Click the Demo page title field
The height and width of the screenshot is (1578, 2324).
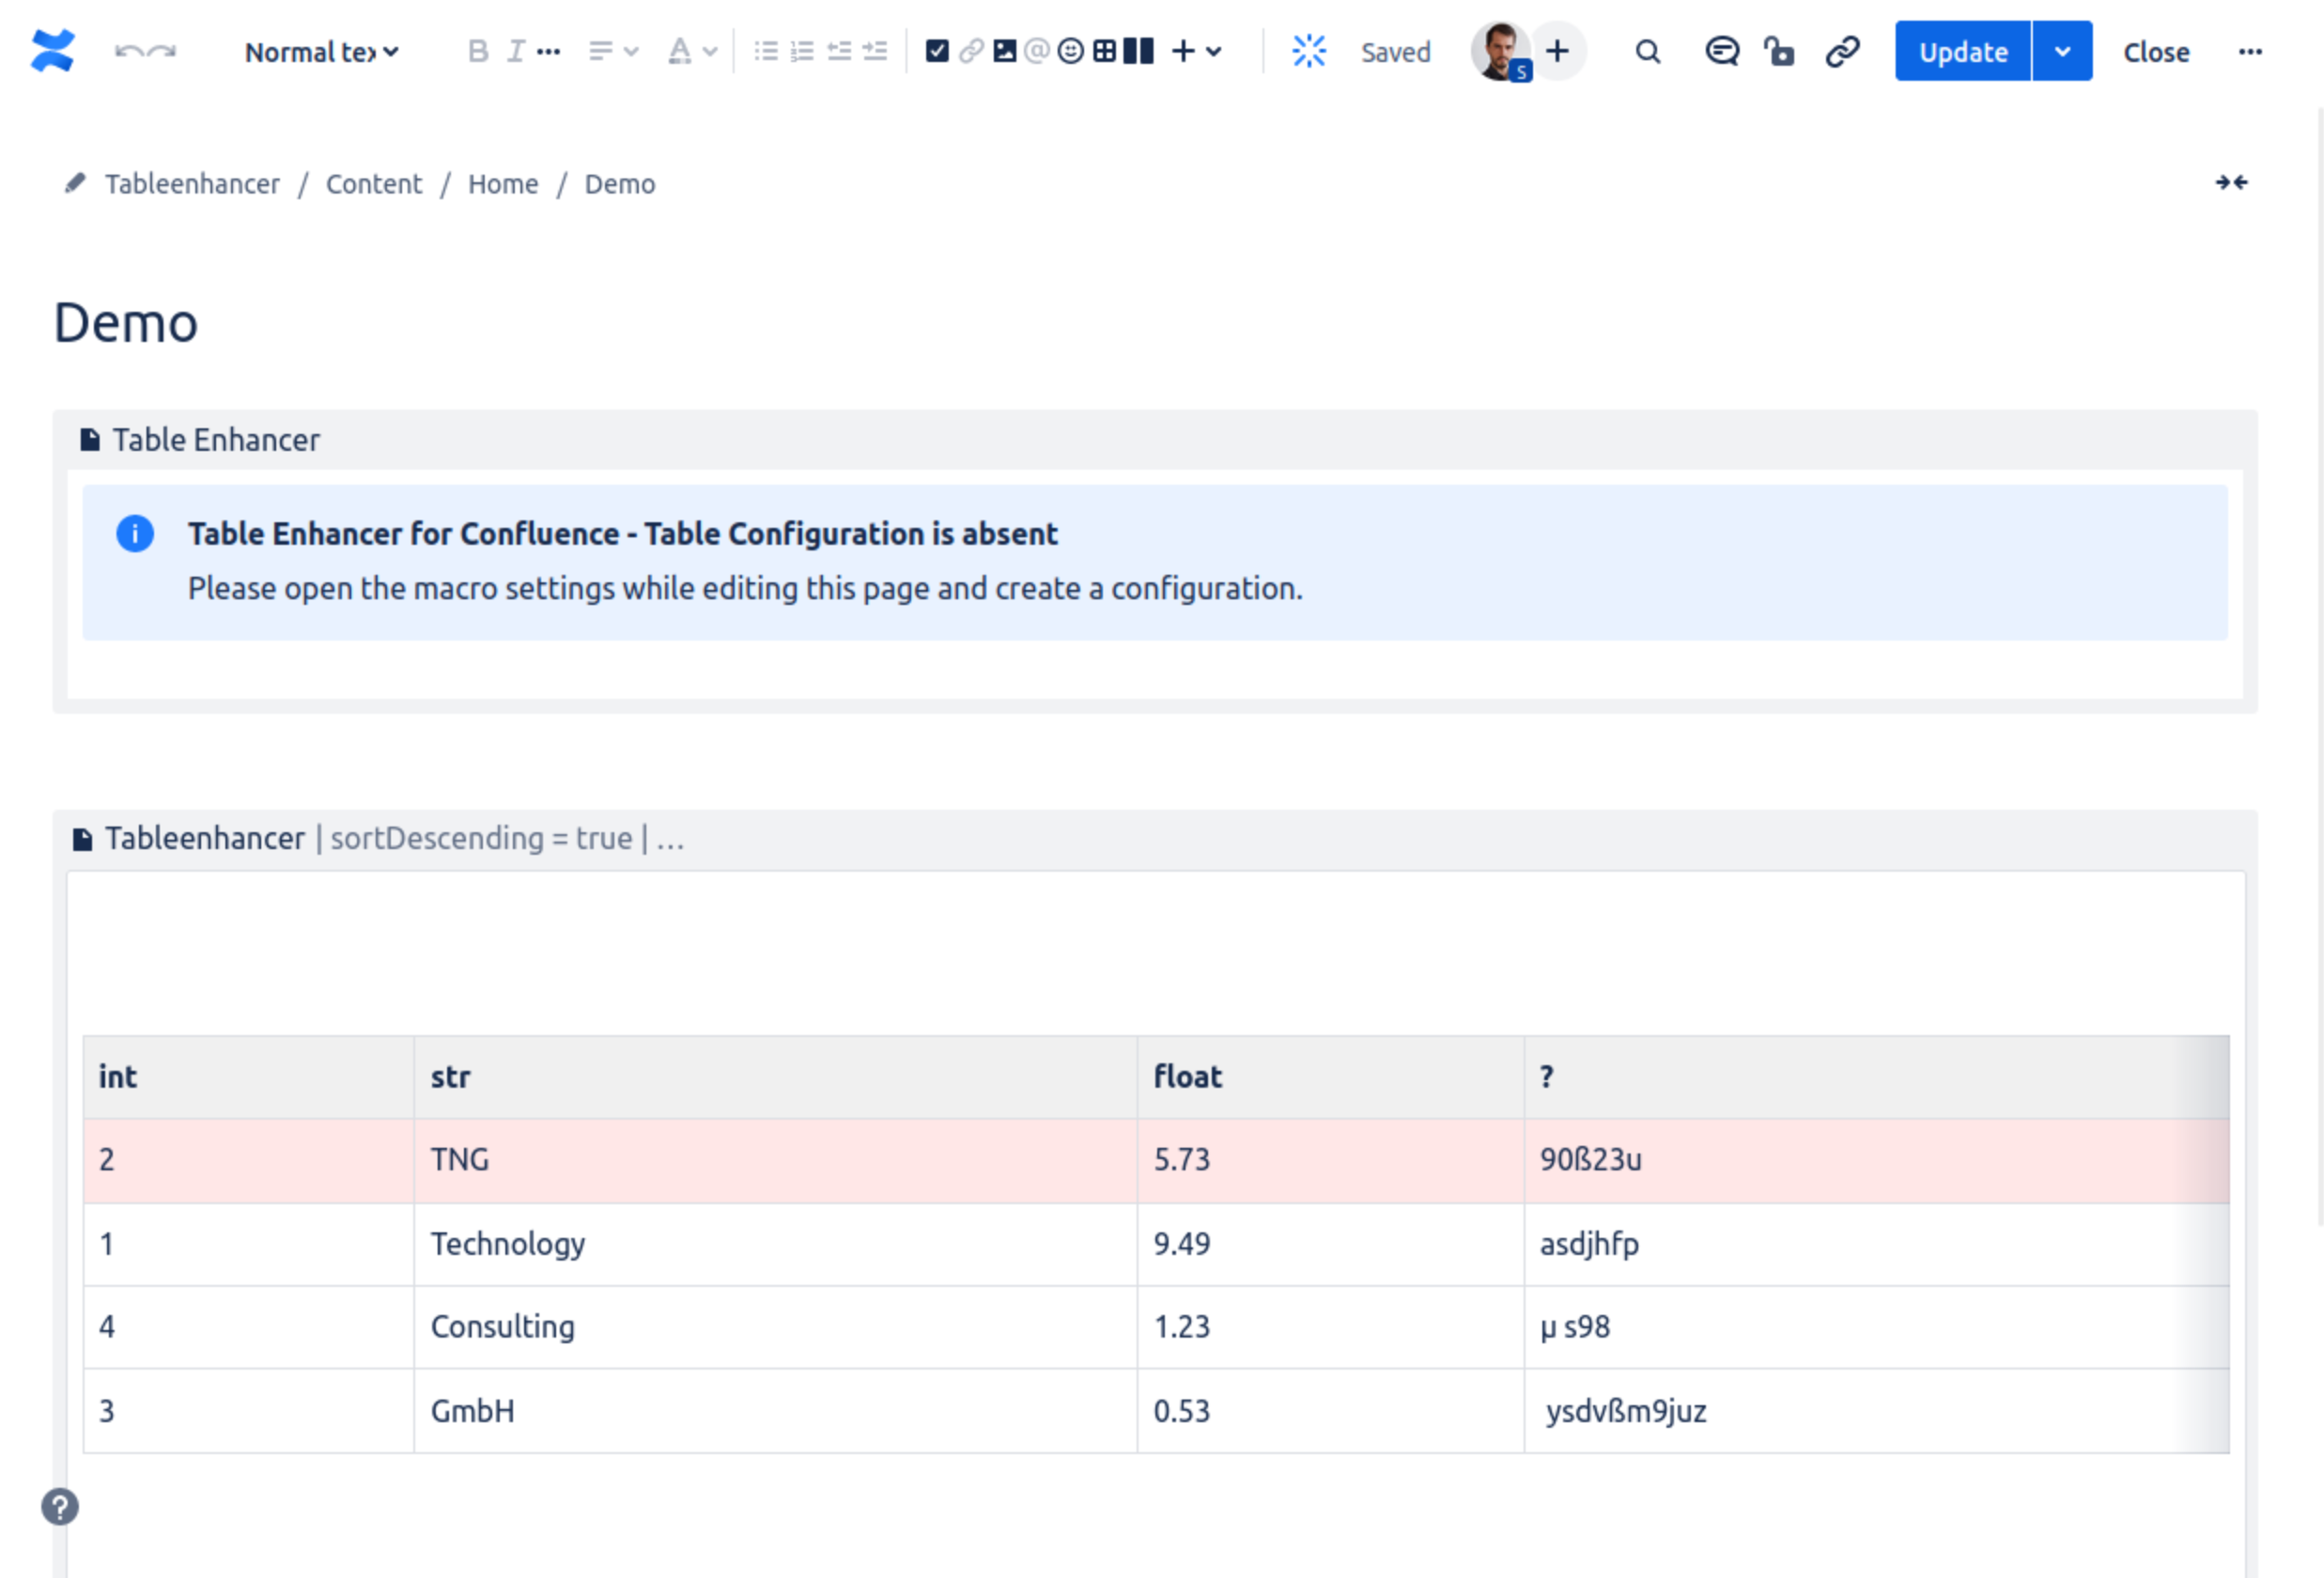pos(126,323)
